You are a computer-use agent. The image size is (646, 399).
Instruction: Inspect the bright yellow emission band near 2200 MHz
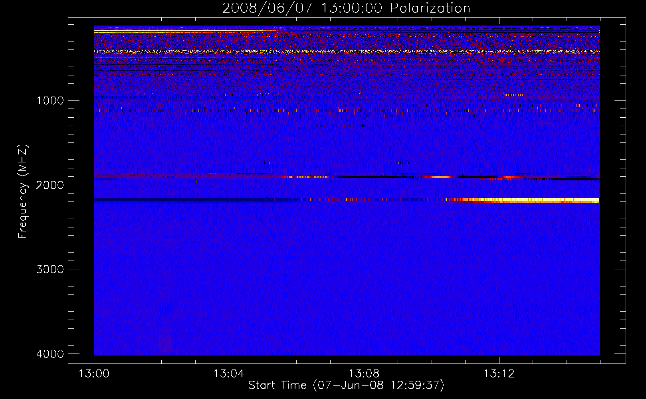point(527,200)
